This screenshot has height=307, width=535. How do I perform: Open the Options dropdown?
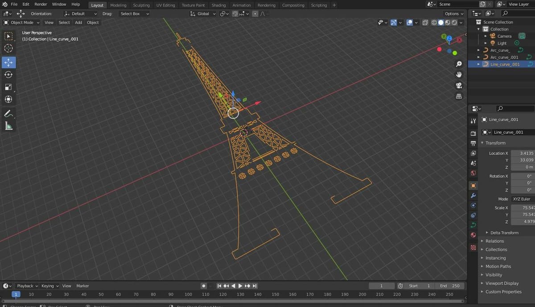[454, 14]
